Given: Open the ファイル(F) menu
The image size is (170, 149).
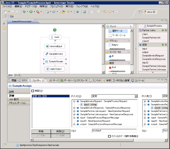Looking at the screenshot, I should (x=7, y=6).
